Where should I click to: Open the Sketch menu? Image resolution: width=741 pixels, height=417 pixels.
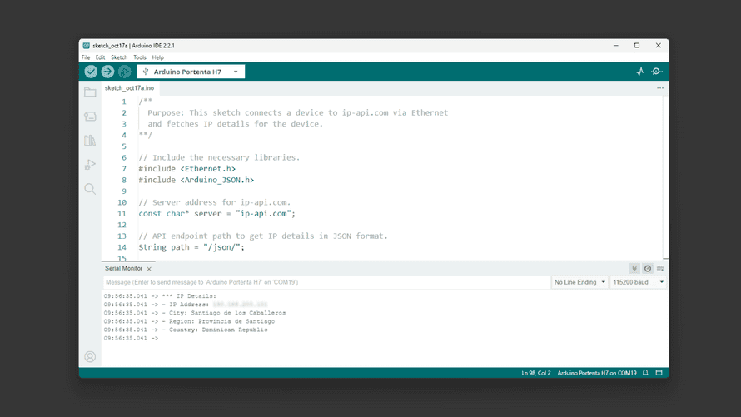[x=119, y=57]
